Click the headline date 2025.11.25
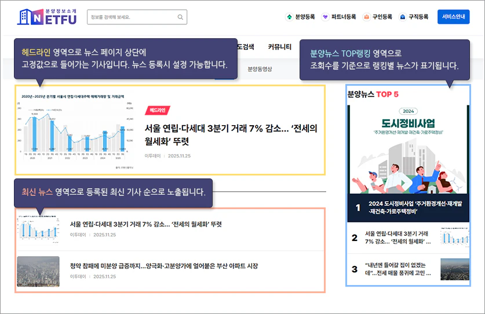 [x=180, y=156]
